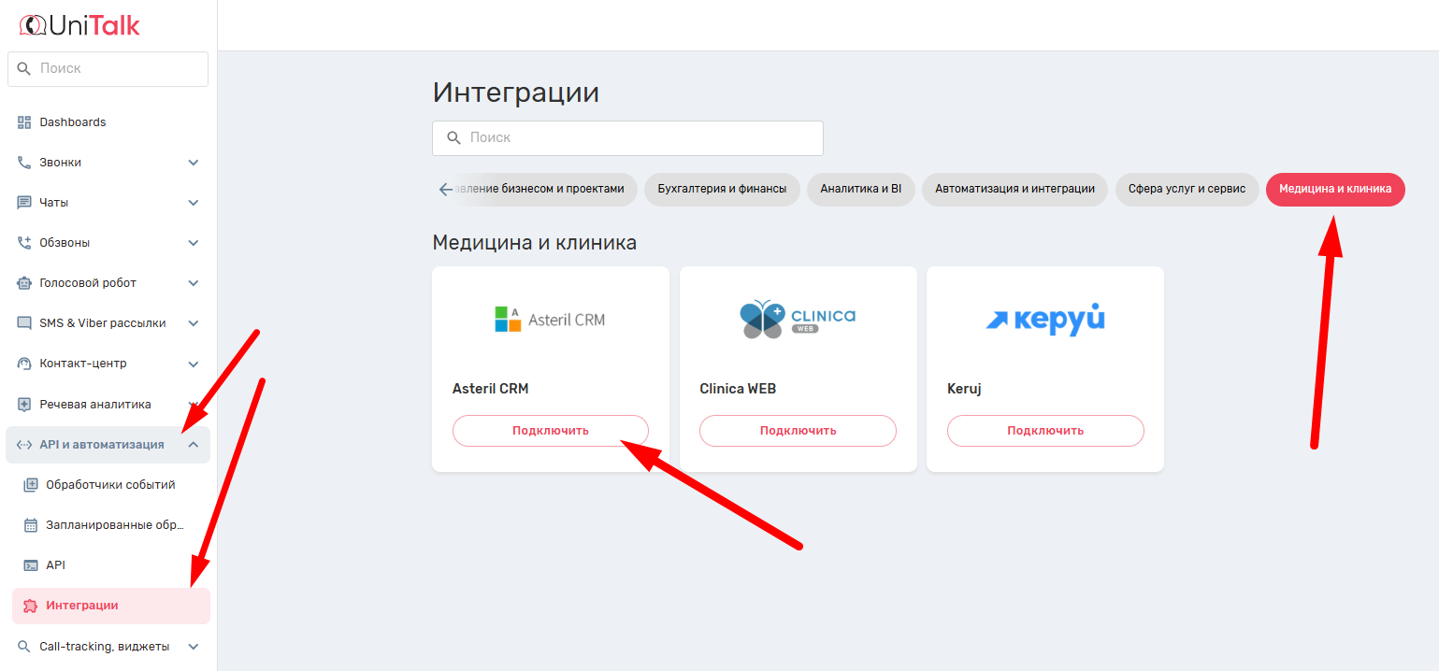Click the Keruj logo
1439x671 pixels.
(x=1044, y=320)
